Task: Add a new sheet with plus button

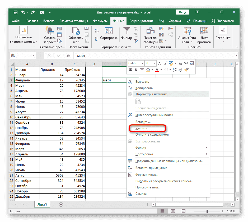Action: pyautogui.click(x=61, y=204)
